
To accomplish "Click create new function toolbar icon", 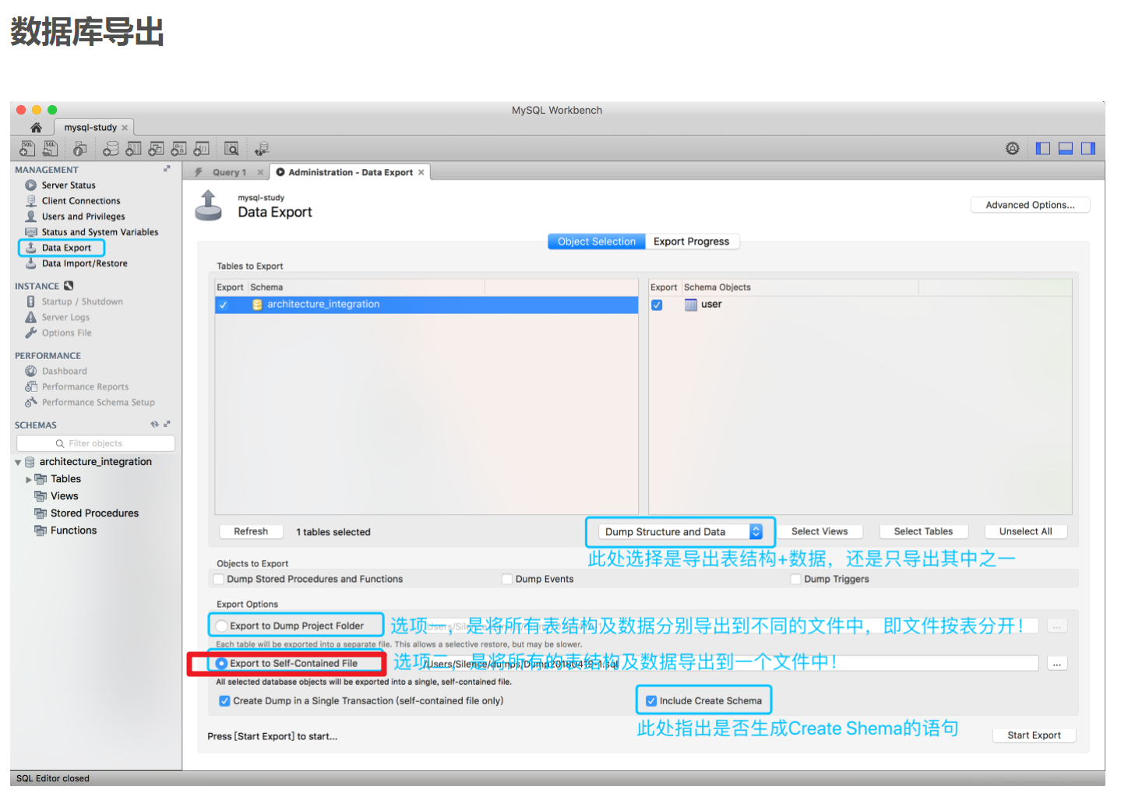I will pos(202,148).
